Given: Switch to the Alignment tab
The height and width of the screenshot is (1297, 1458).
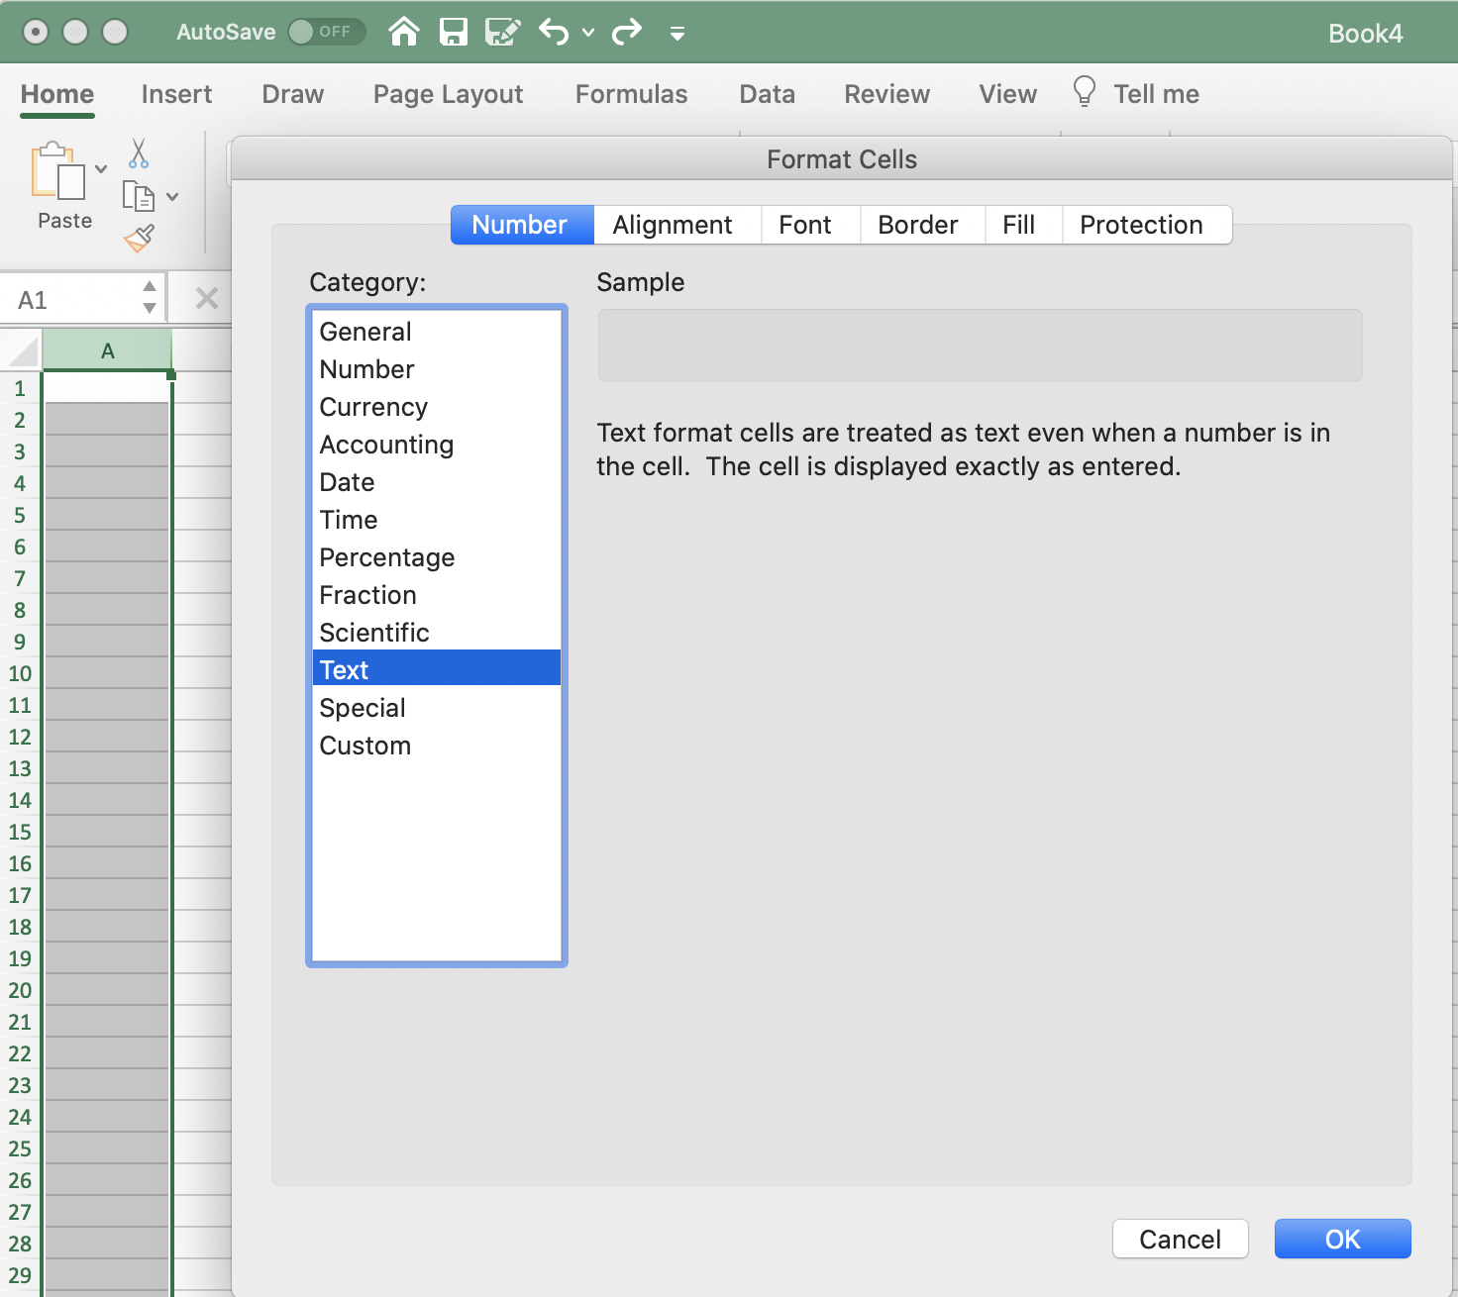Looking at the screenshot, I should click(x=673, y=225).
